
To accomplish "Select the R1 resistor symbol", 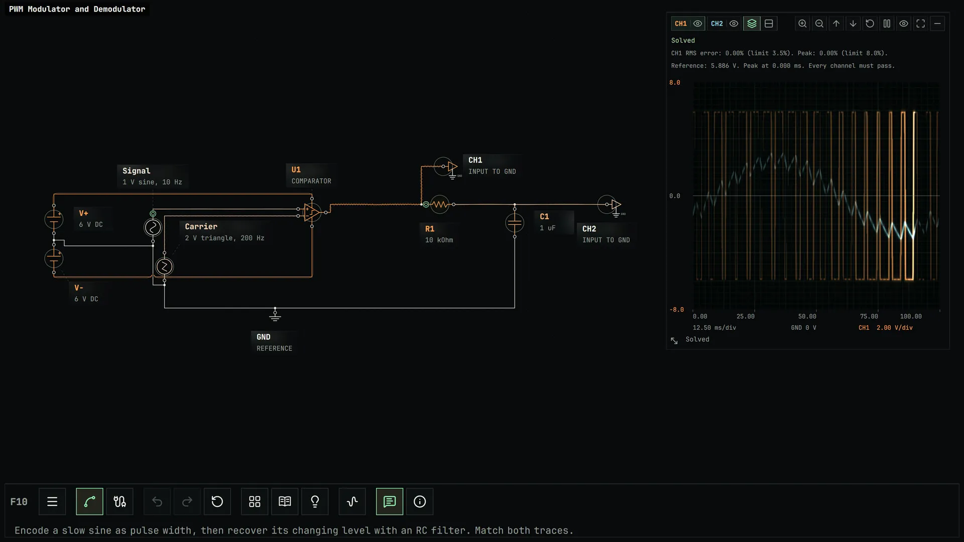I will (440, 204).
